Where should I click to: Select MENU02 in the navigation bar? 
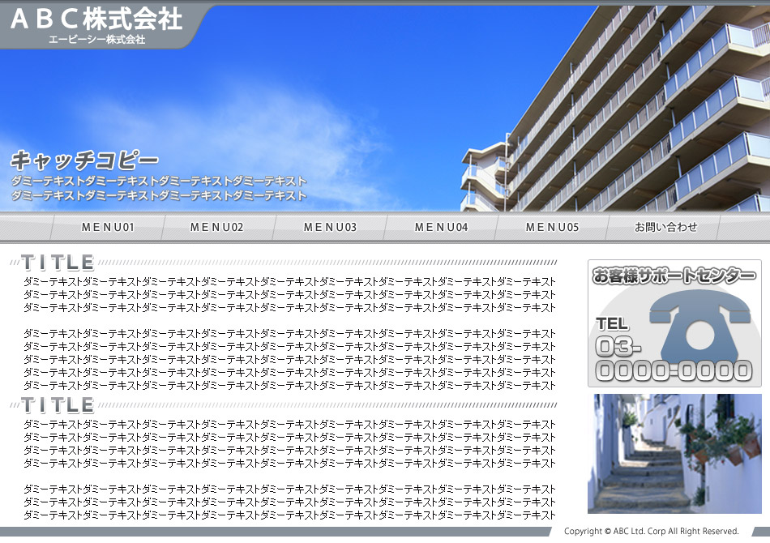[216, 228]
